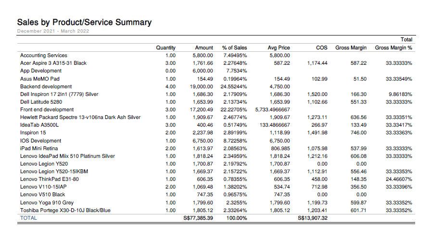Click the Amount column header

pyautogui.click(x=203, y=47)
